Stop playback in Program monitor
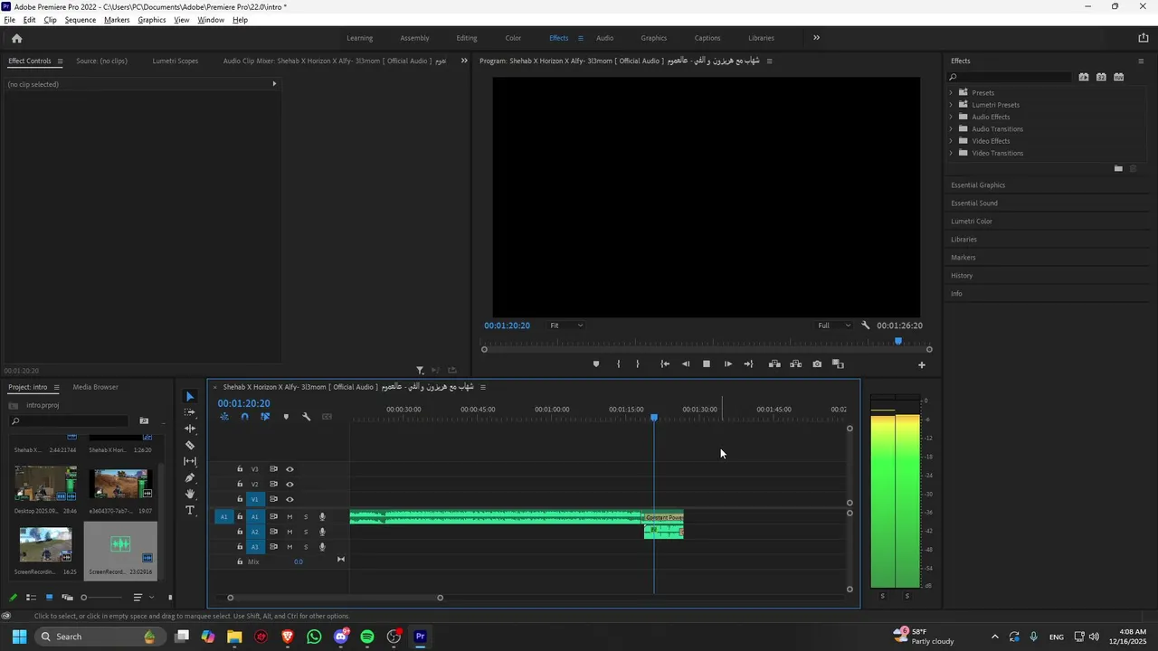This screenshot has width=1158, height=651. coord(707,364)
